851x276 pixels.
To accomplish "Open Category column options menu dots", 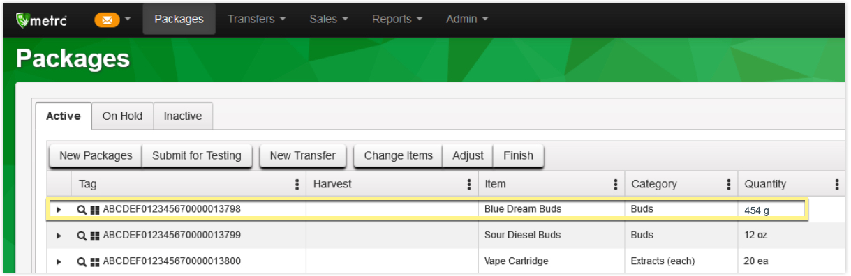I will [x=729, y=185].
